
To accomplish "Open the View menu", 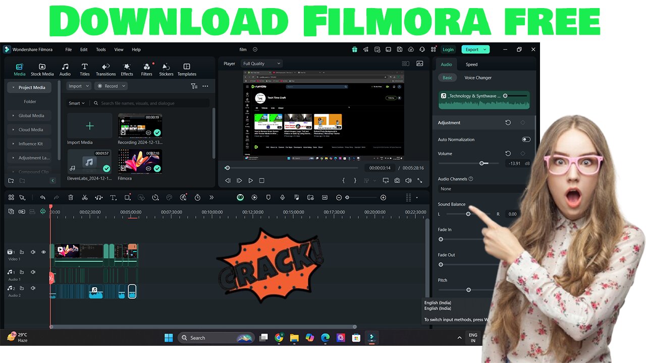I will click(119, 49).
